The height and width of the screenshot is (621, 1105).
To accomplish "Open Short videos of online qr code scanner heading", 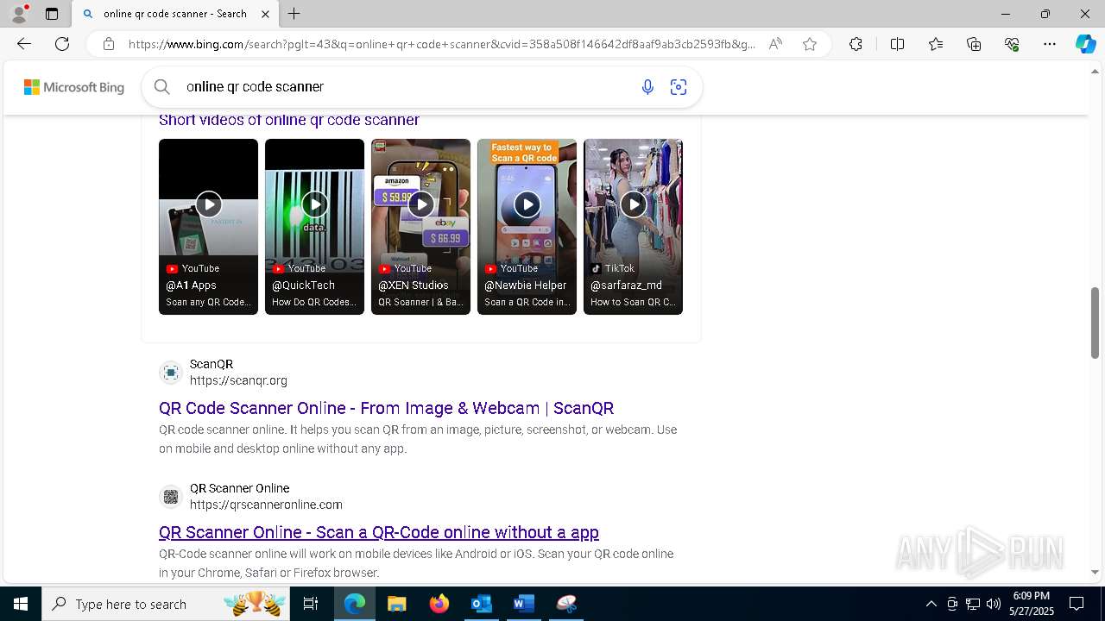I will pyautogui.click(x=289, y=120).
